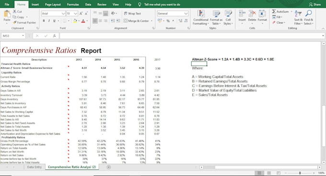Apply percent style format
This screenshot has height=176, width=326.
tap(168, 21)
